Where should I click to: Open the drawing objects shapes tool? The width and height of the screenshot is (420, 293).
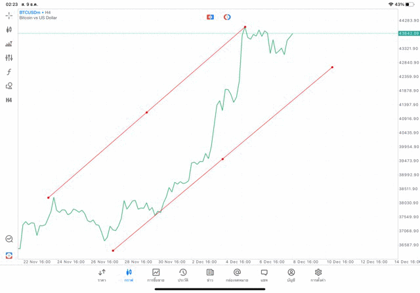pyautogui.click(x=9, y=86)
